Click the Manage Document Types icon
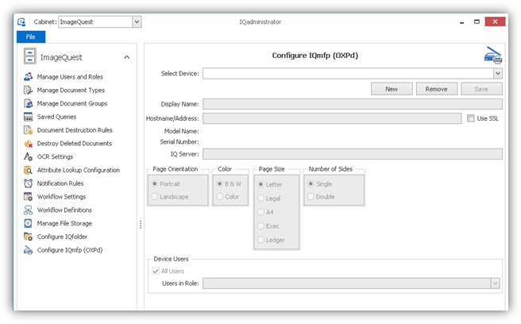Viewport: 521px width, 324px height. point(29,90)
